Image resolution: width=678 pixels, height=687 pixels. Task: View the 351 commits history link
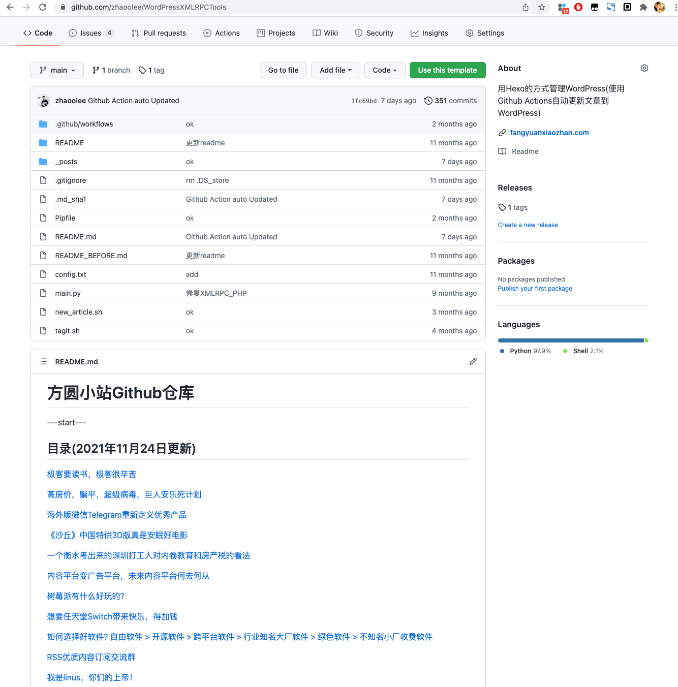point(451,101)
